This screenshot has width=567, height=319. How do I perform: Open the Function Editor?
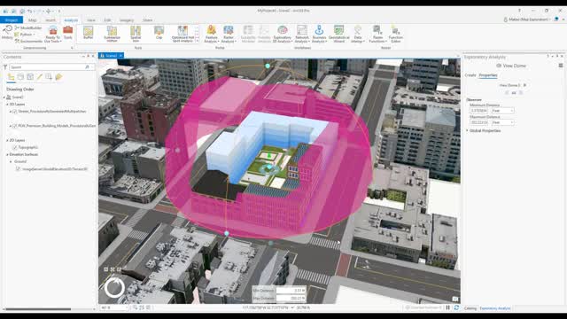[x=396, y=34]
